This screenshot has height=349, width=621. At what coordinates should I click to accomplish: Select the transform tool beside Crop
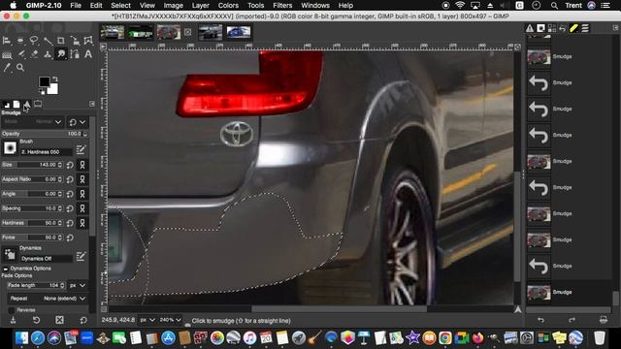coord(75,41)
